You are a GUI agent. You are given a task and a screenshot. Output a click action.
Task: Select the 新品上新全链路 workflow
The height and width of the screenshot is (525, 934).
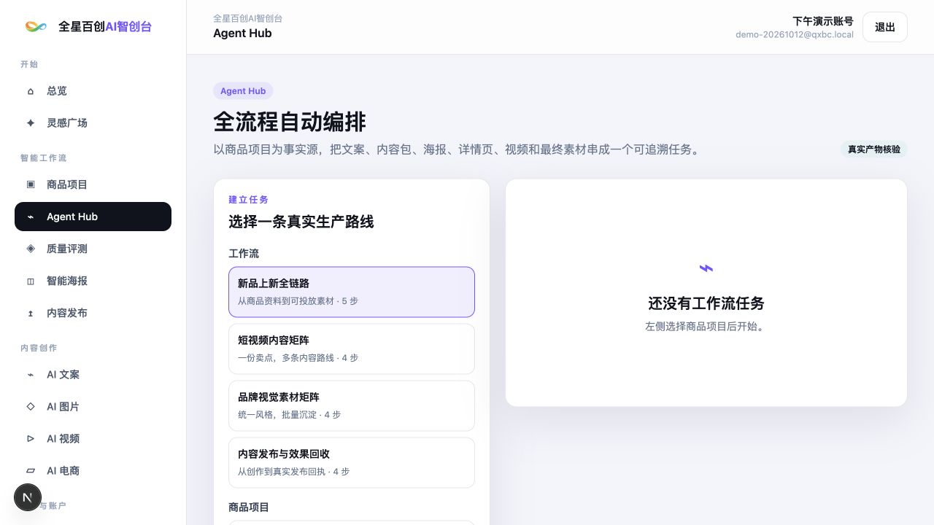(x=352, y=292)
